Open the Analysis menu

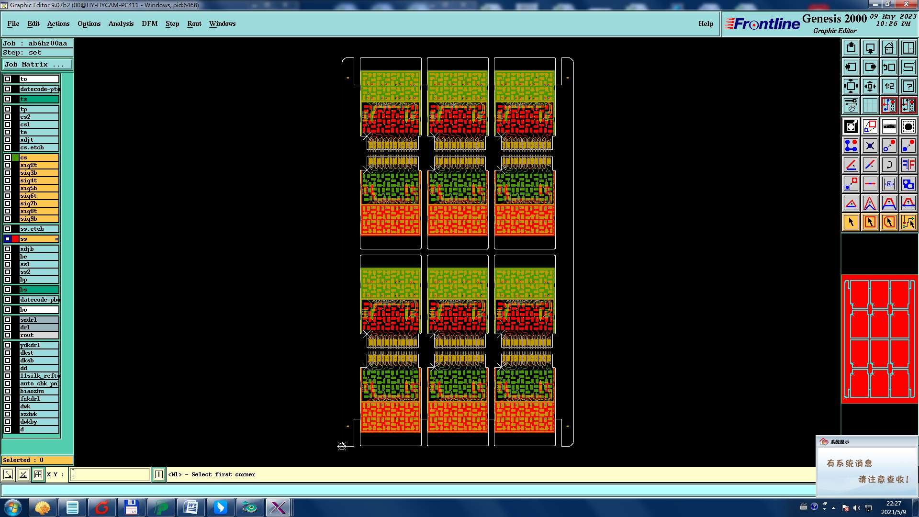(121, 23)
